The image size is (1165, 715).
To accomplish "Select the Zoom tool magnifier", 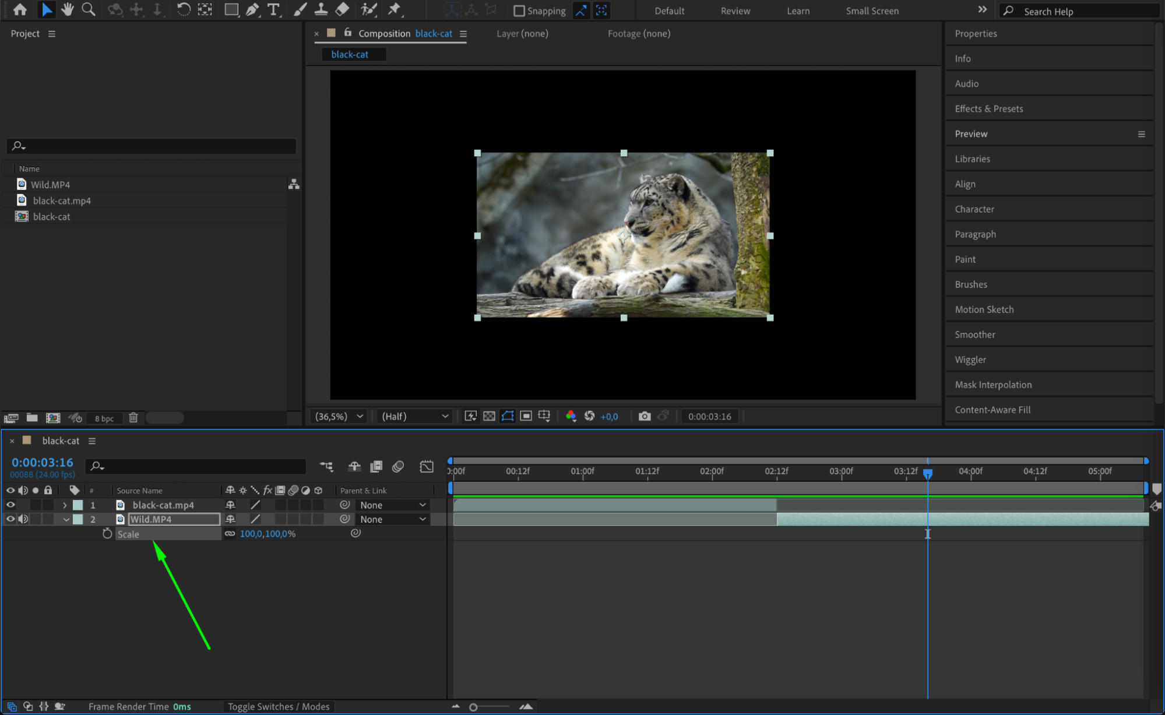I will click(88, 9).
